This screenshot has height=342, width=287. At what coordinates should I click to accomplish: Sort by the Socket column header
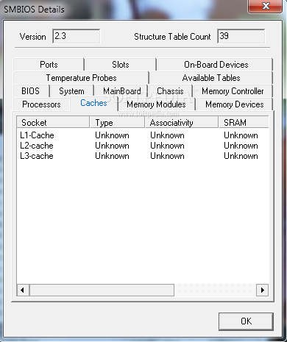53,122
